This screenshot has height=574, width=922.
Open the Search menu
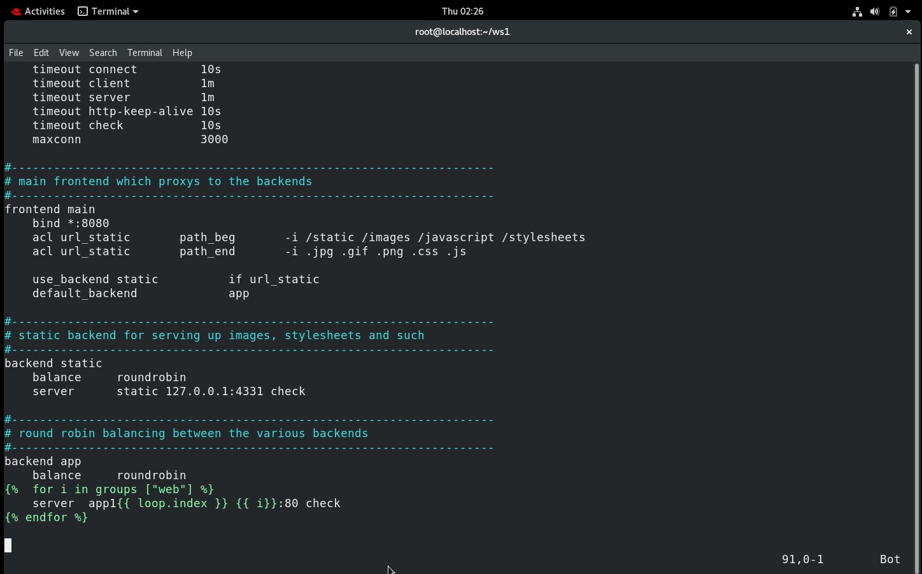(x=103, y=53)
